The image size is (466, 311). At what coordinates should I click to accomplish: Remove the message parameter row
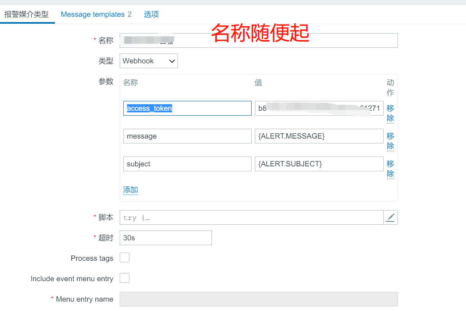point(390,141)
